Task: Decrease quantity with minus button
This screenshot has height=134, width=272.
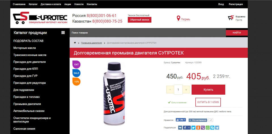Action: coord(170,90)
